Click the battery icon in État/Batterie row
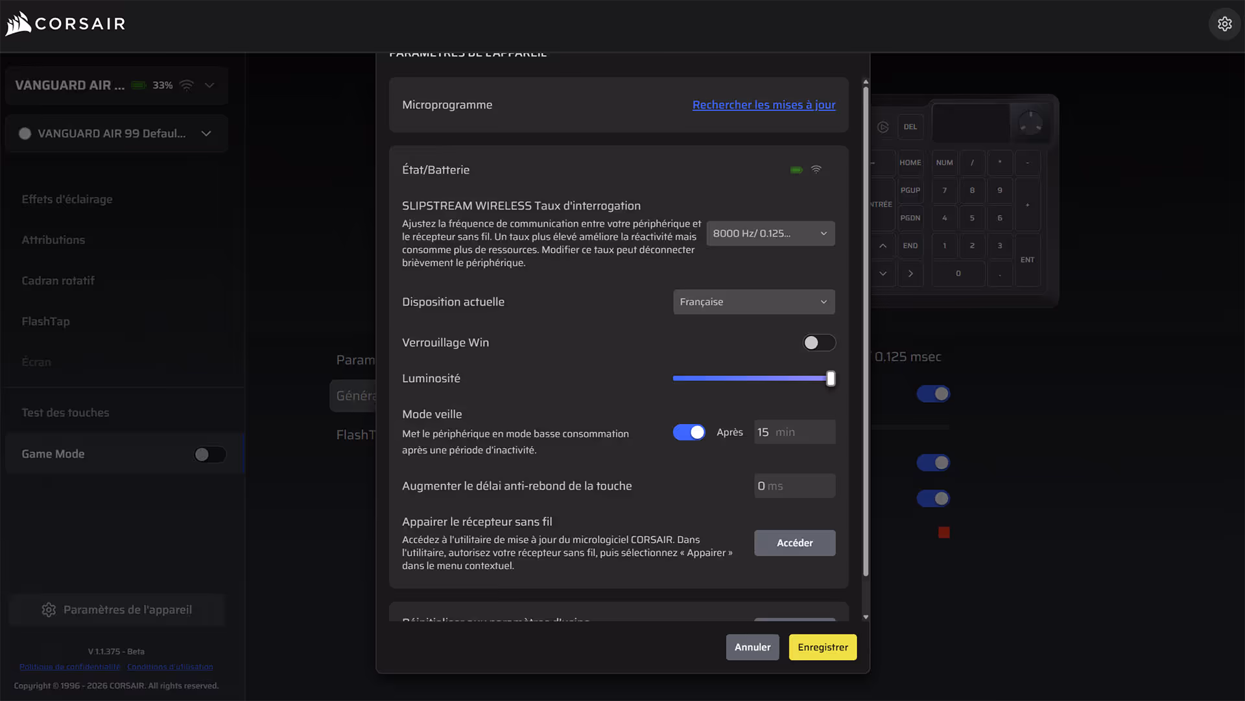 pos(796,170)
